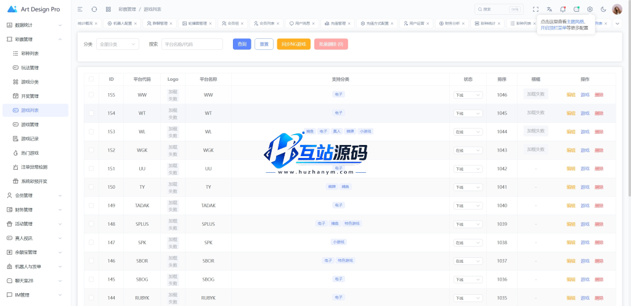This screenshot has width=631, height=306.
Task: Click the grid icon beside 游戏分类
Action: point(15,81)
